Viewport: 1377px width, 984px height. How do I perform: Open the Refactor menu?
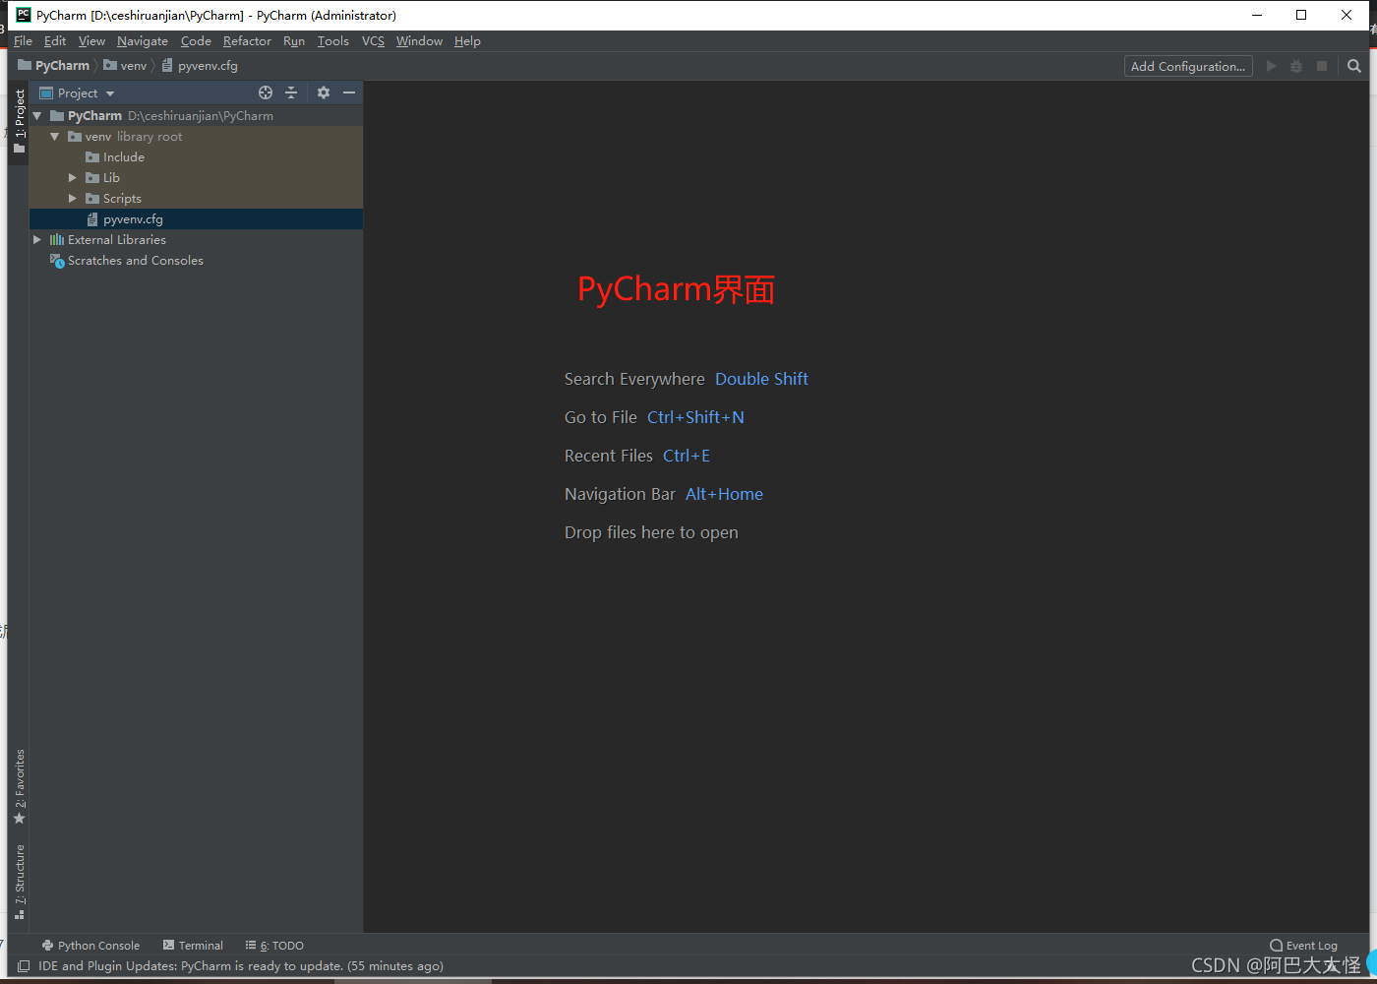point(247,41)
